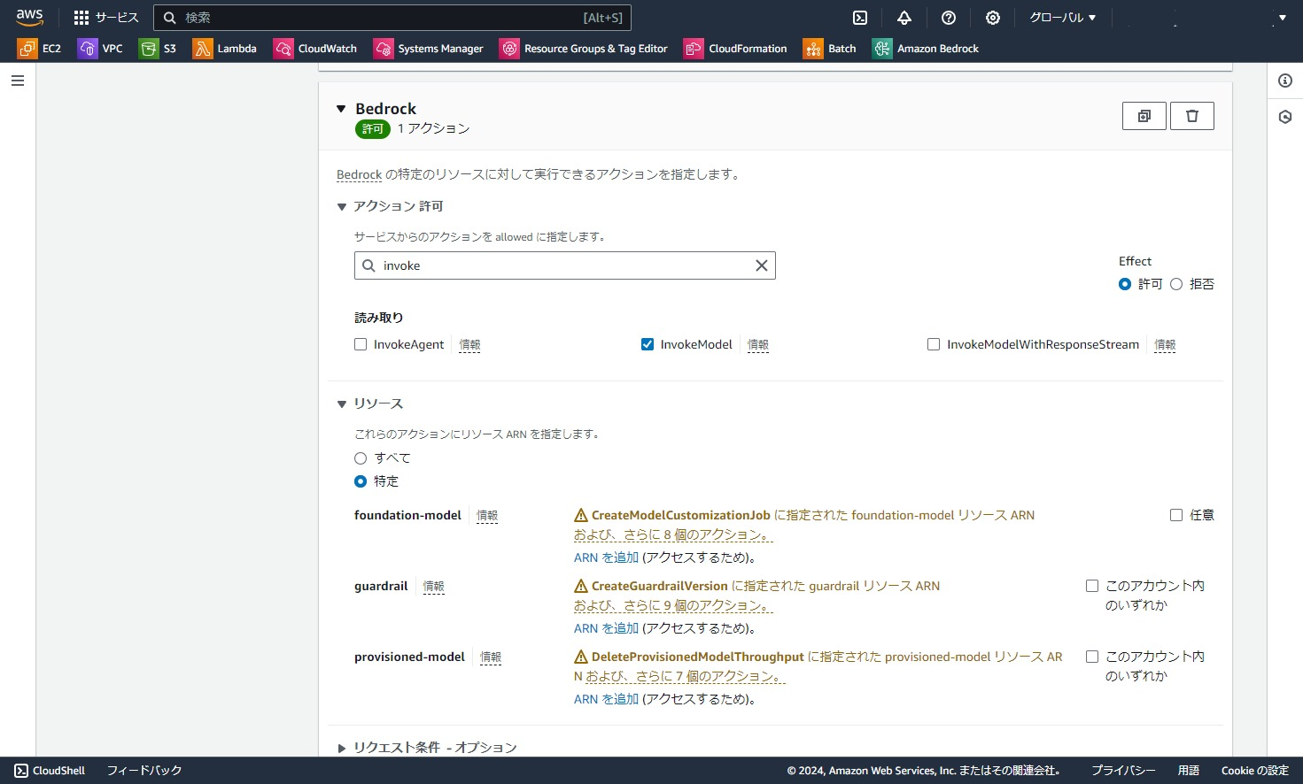Check このアカウント内のいずれか for provisioned-model
Viewport: 1303px width, 784px height.
1092,657
